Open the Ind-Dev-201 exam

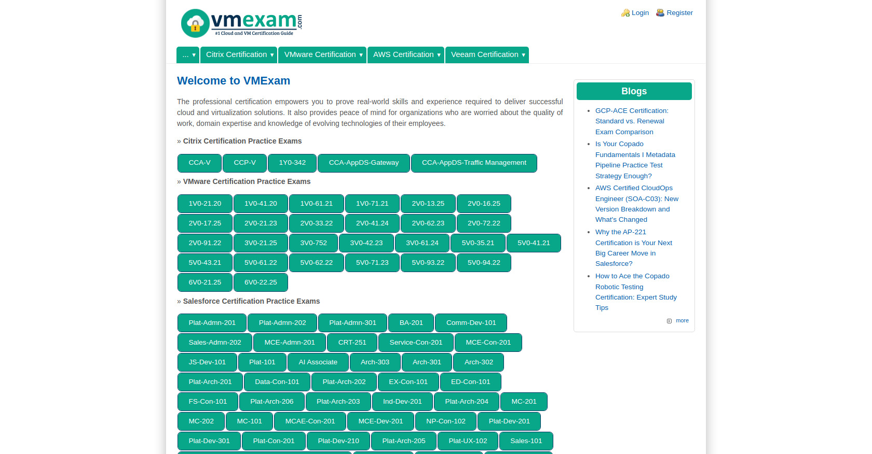click(402, 402)
